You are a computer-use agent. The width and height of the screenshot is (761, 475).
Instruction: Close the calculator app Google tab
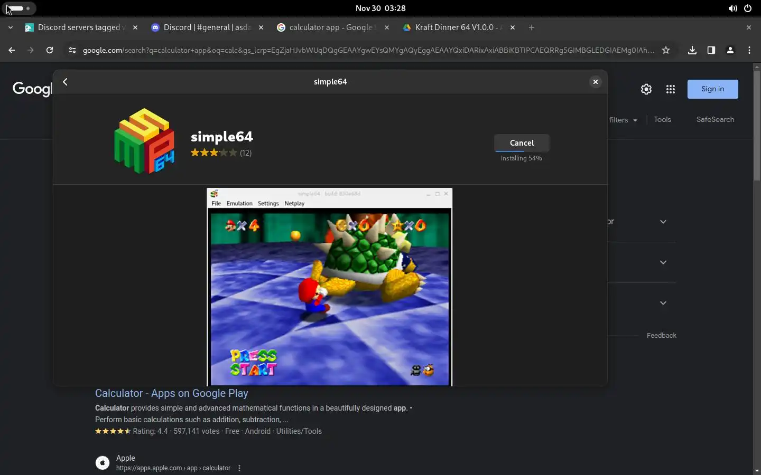[387, 27]
